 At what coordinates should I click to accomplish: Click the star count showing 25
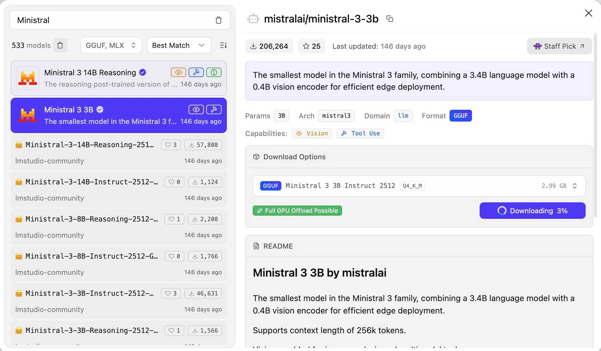click(311, 46)
